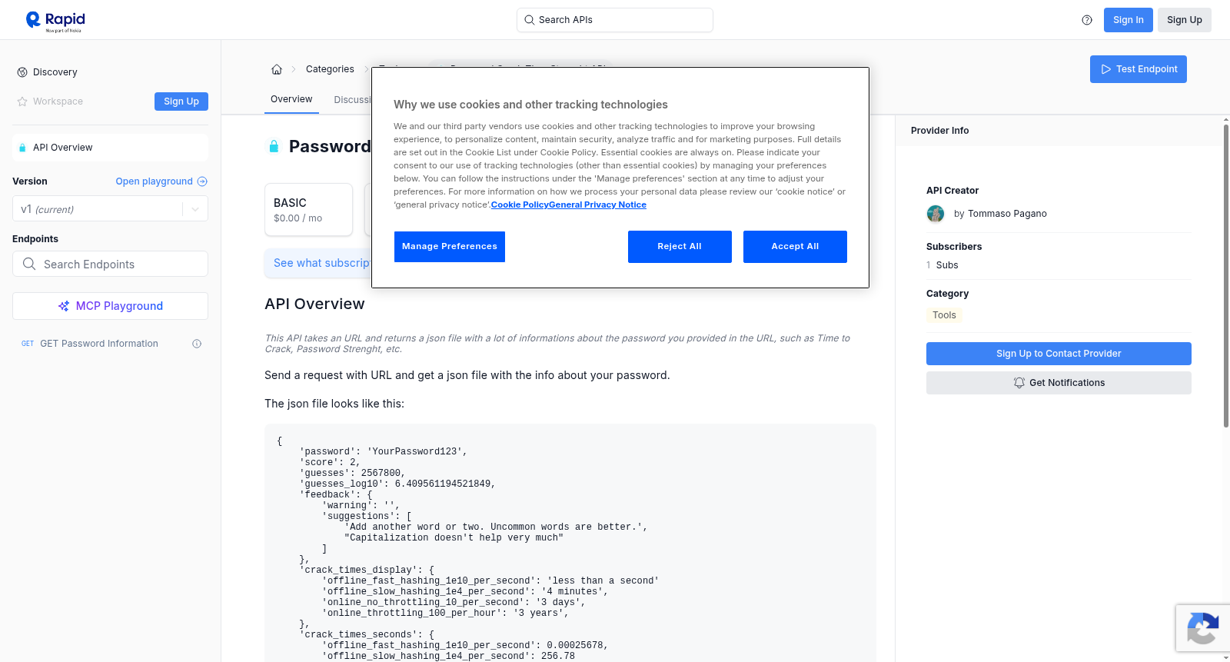Select API Overview in the sidebar
1230x662 pixels.
[110, 148]
